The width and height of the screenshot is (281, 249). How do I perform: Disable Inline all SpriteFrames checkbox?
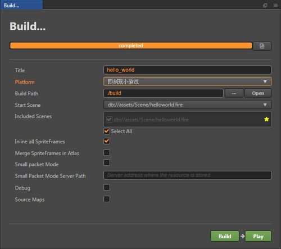(107, 141)
